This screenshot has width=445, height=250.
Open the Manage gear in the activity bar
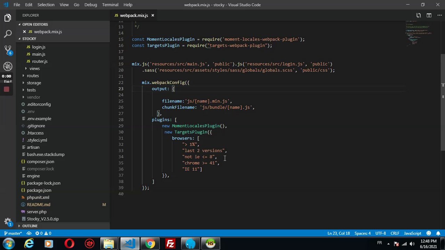pyautogui.click(x=8, y=222)
